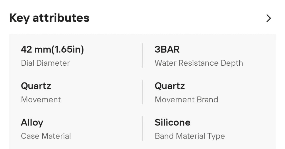Tap the Movement Brand label
The width and height of the screenshot is (285, 149).
click(x=186, y=100)
